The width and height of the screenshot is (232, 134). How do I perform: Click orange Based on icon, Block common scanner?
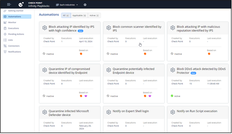pyautogui.click(x=145, y=54)
